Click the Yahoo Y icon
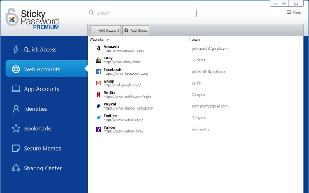This screenshot has width=309, height=193. click(x=98, y=129)
